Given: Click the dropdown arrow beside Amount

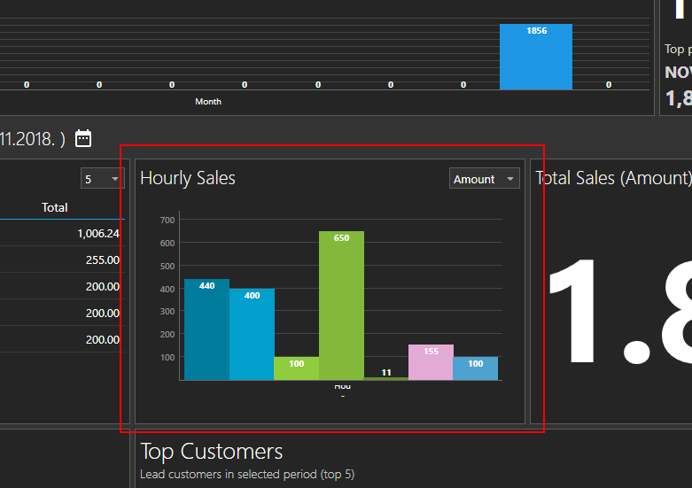Looking at the screenshot, I should [x=510, y=179].
